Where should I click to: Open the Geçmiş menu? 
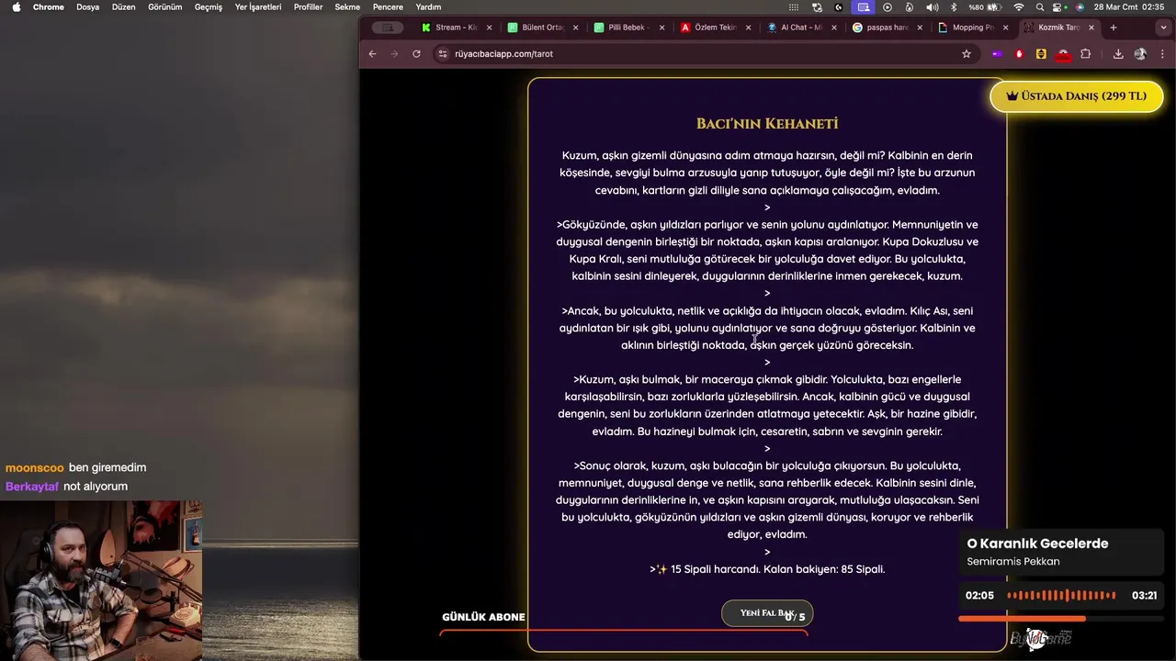(209, 6)
